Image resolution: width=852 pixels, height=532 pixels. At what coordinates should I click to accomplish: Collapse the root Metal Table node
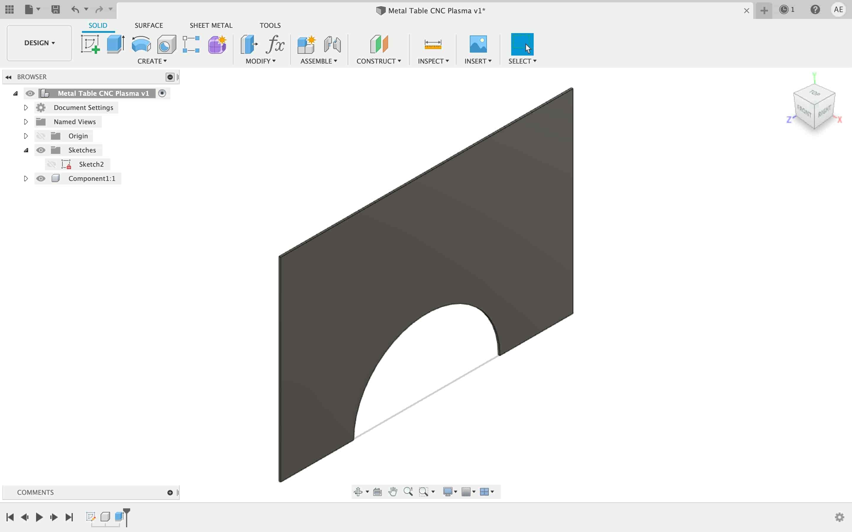(x=15, y=93)
